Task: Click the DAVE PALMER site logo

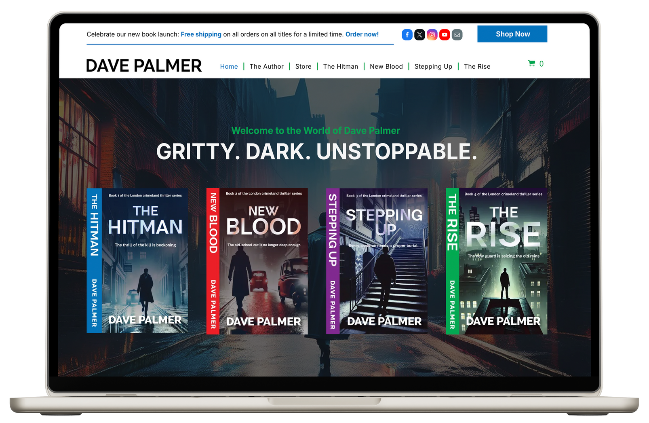Action: pyautogui.click(x=144, y=66)
